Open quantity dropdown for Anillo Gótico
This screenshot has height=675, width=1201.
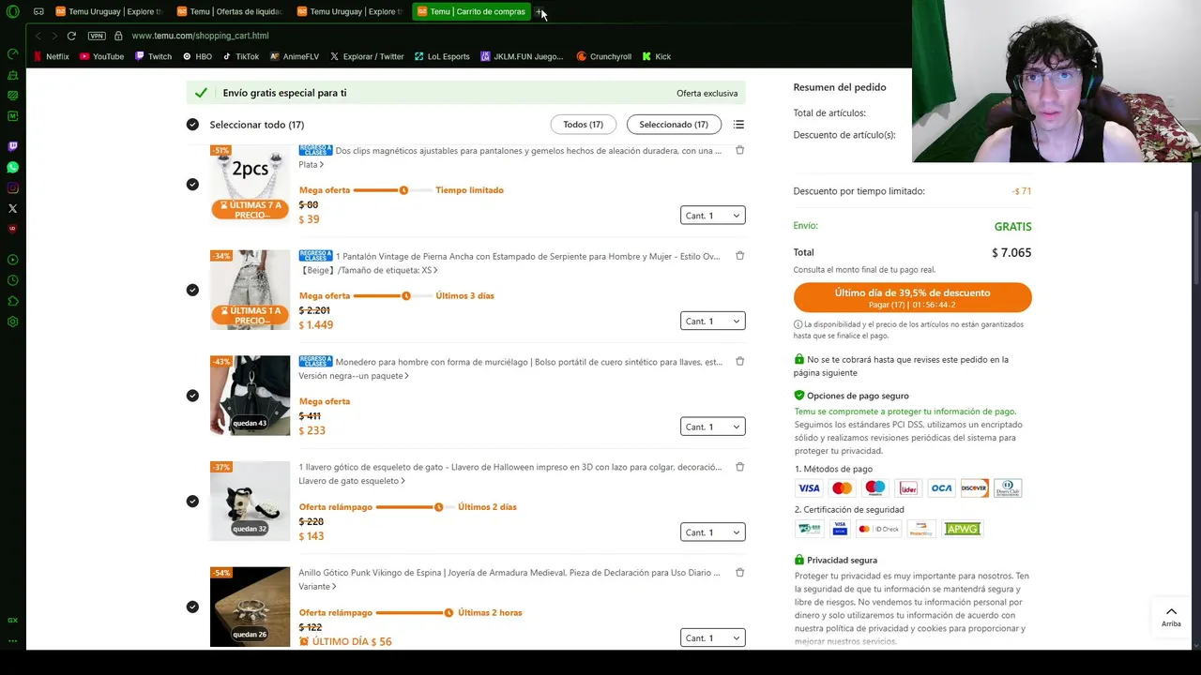[712, 637]
